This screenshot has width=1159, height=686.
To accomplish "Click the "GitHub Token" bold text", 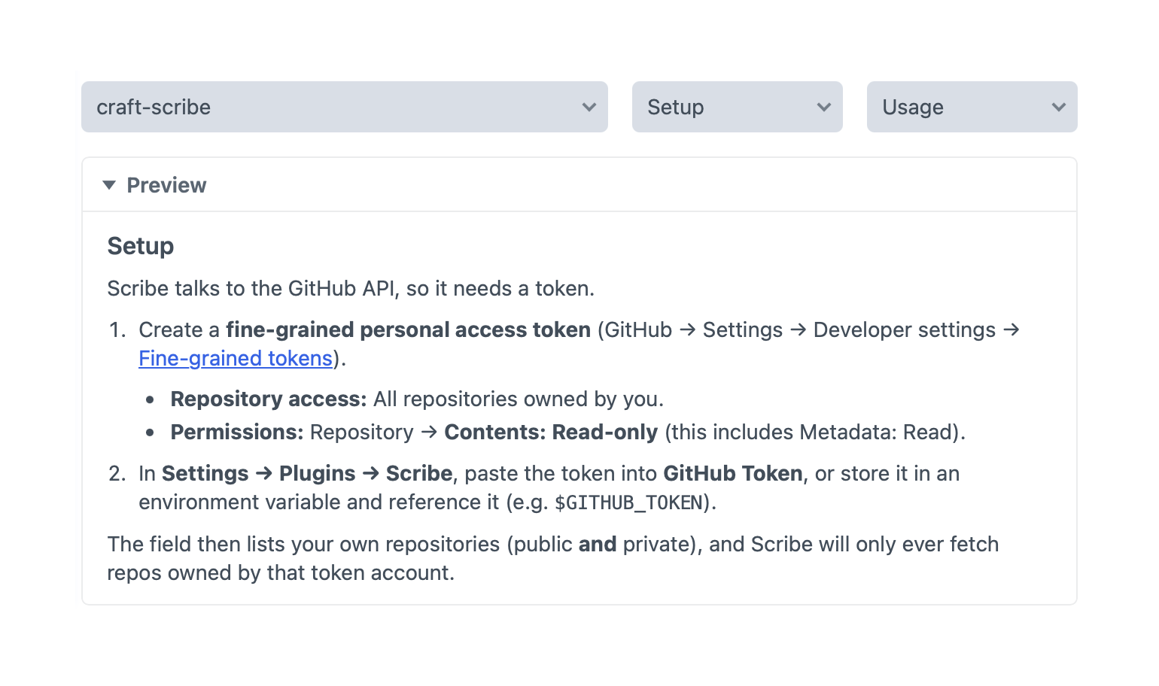I will 733,473.
